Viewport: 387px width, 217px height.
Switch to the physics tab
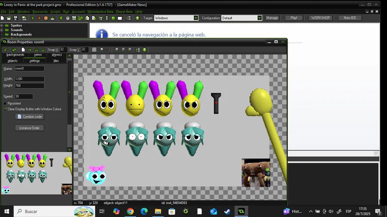[x=57, y=55]
